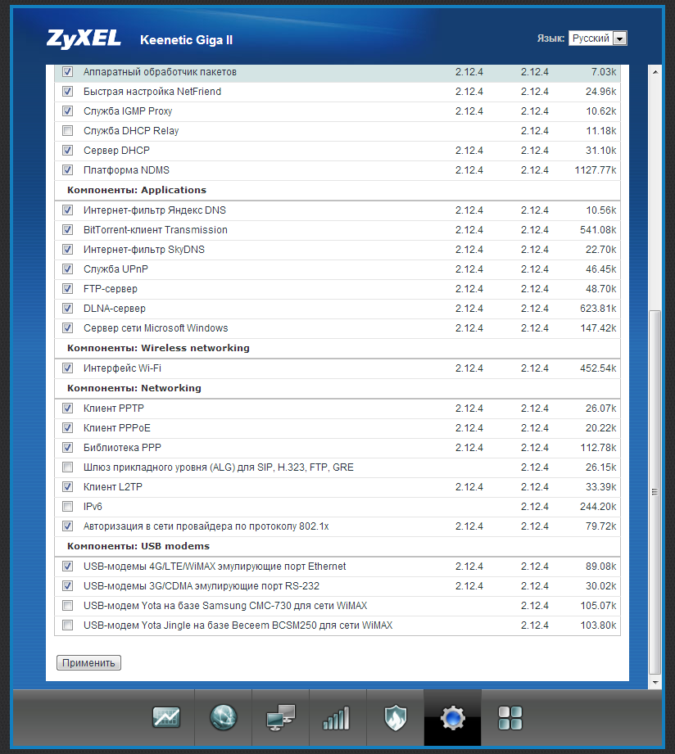This screenshot has height=754, width=675.
Task: Toggle BitTorrent-клиент Transmission checkbox
Action: point(68,230)
